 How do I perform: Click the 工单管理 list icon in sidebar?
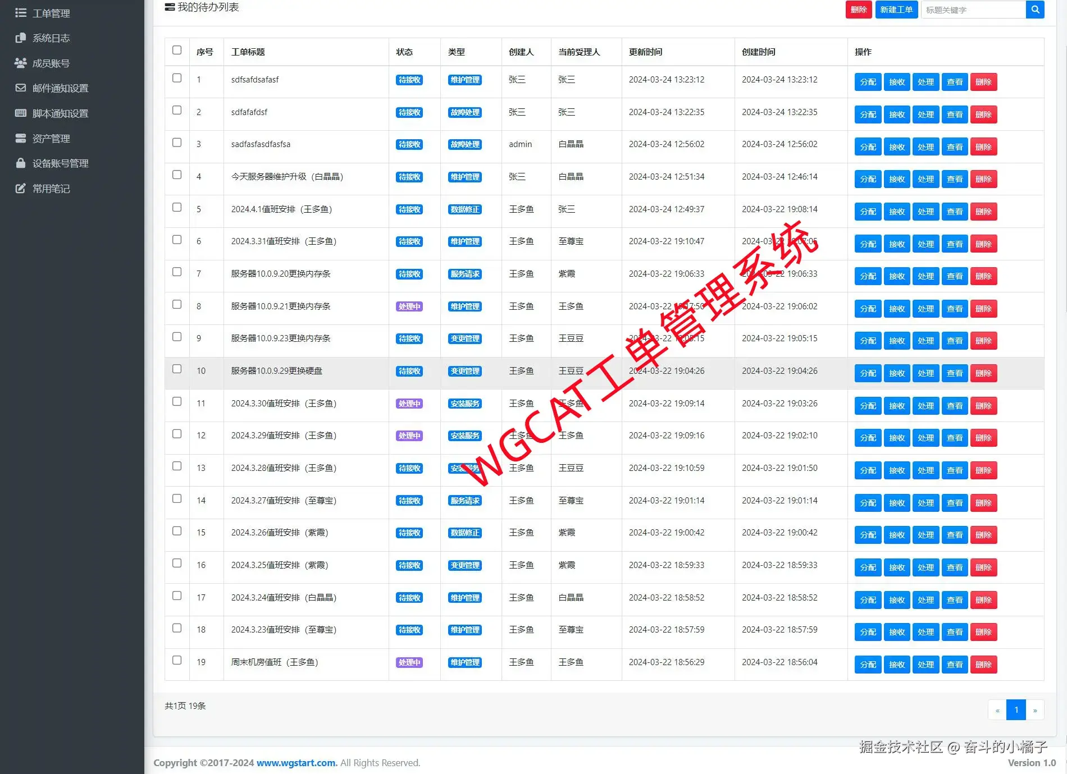click(x=21, y=13)
